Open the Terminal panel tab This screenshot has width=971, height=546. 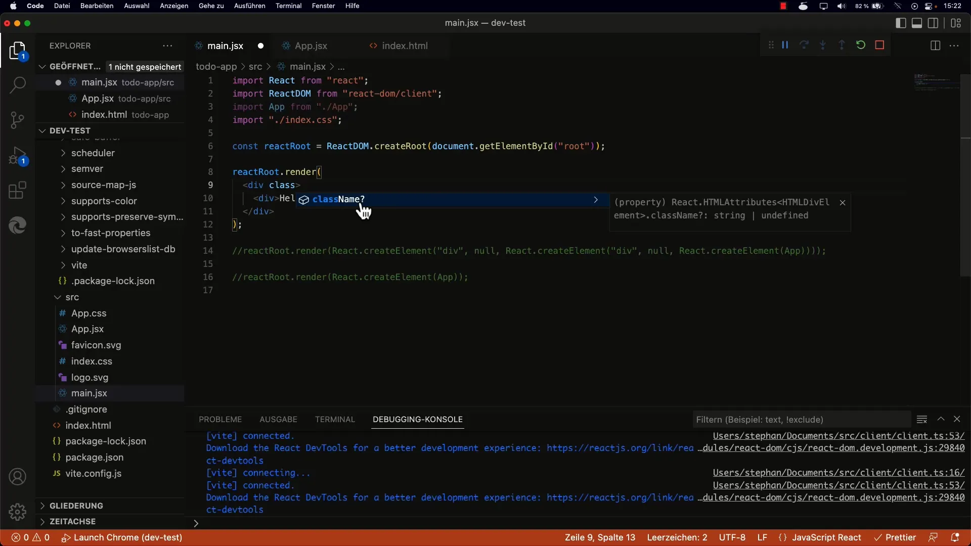pyautogui.click(x=335, y=420)
